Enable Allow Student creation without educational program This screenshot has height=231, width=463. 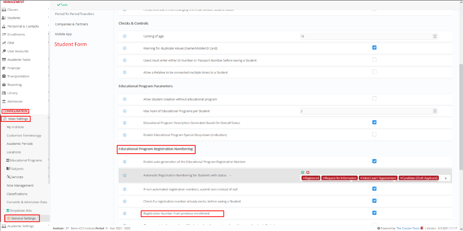click(374, 99)
